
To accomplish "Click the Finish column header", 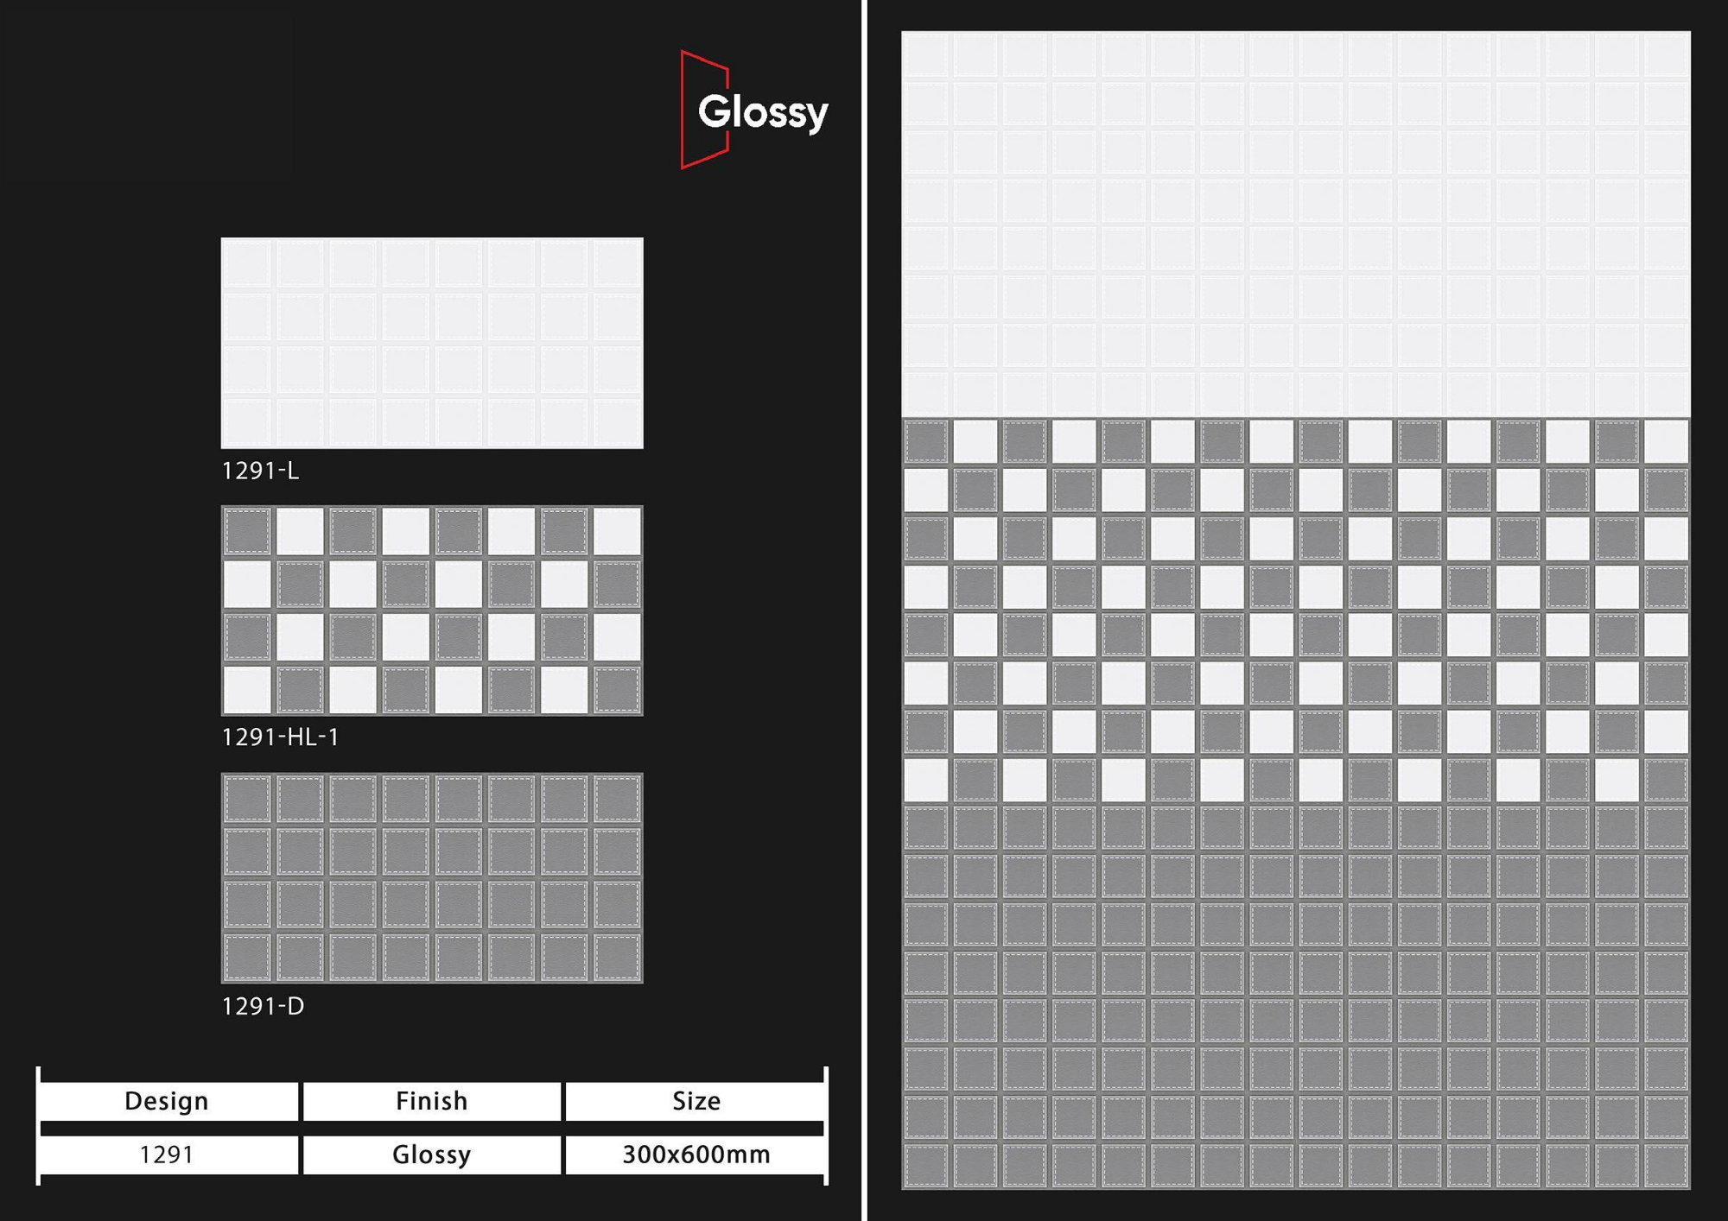I will pos(431,1101).
